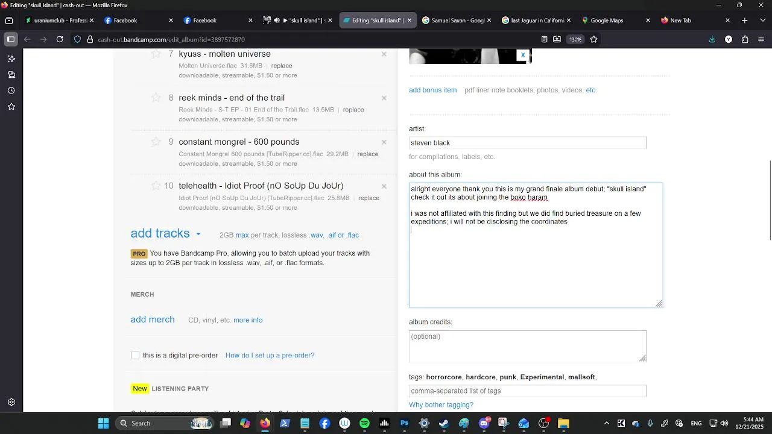Image resolution: width=772 pixels, height=434 pixels.
Task: Open 'Why bother tagging?' link
Action: [441, 404]
